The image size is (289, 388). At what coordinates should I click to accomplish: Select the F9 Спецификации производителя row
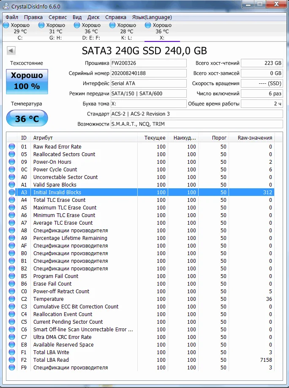pyautogui.click(x=141, y=367)
